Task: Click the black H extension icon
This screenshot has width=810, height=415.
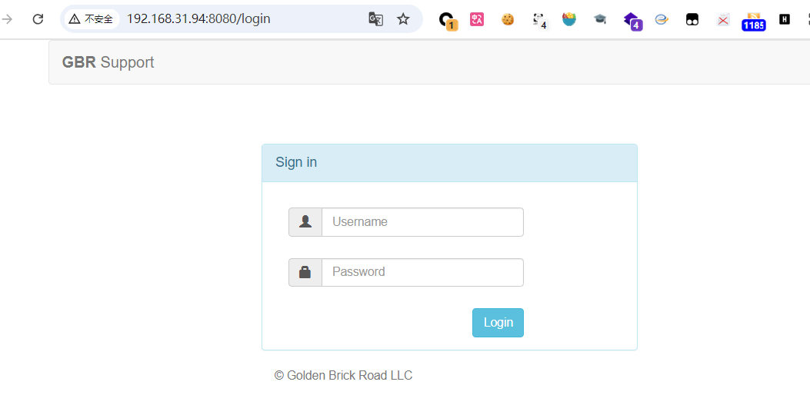Action: (x=784, y=20)
